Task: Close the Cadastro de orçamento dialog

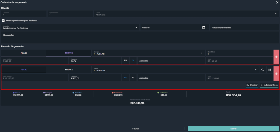Action: (x=277, y=2)
